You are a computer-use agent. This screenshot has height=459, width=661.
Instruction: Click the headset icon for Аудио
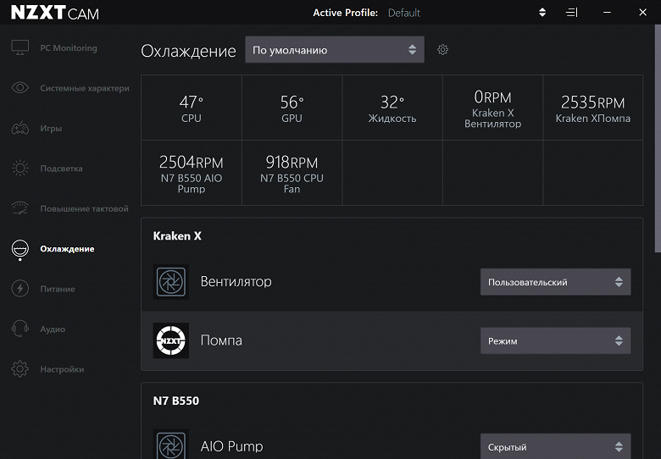point(19,329)
